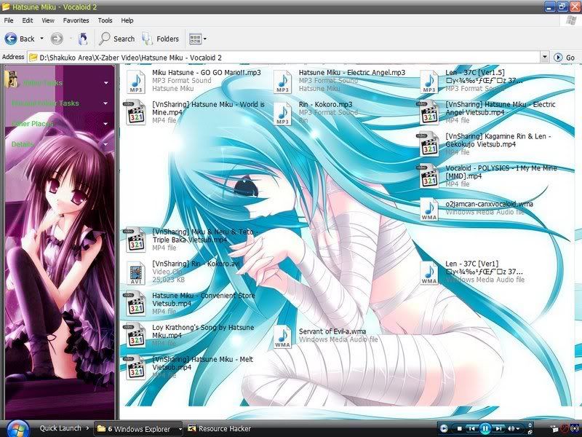Screen dimensions: 582x437
Task: Select Rin - Kokoro.mp3 file icon
Action: coord(282,114)
